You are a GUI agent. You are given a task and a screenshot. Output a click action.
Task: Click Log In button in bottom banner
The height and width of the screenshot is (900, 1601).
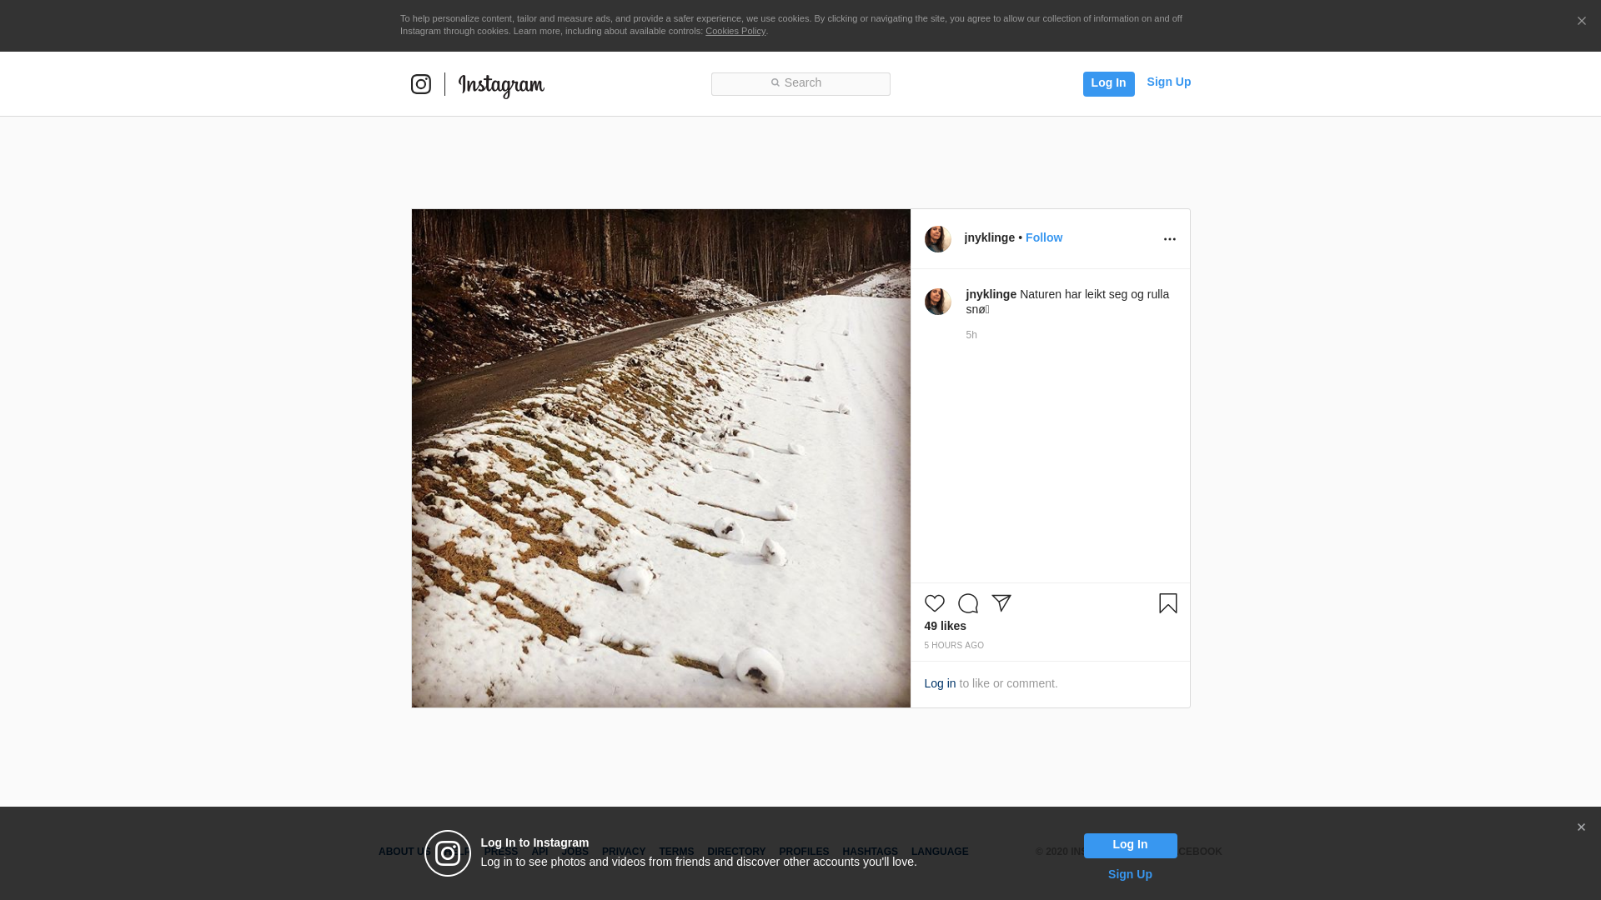coord(1131,846)
